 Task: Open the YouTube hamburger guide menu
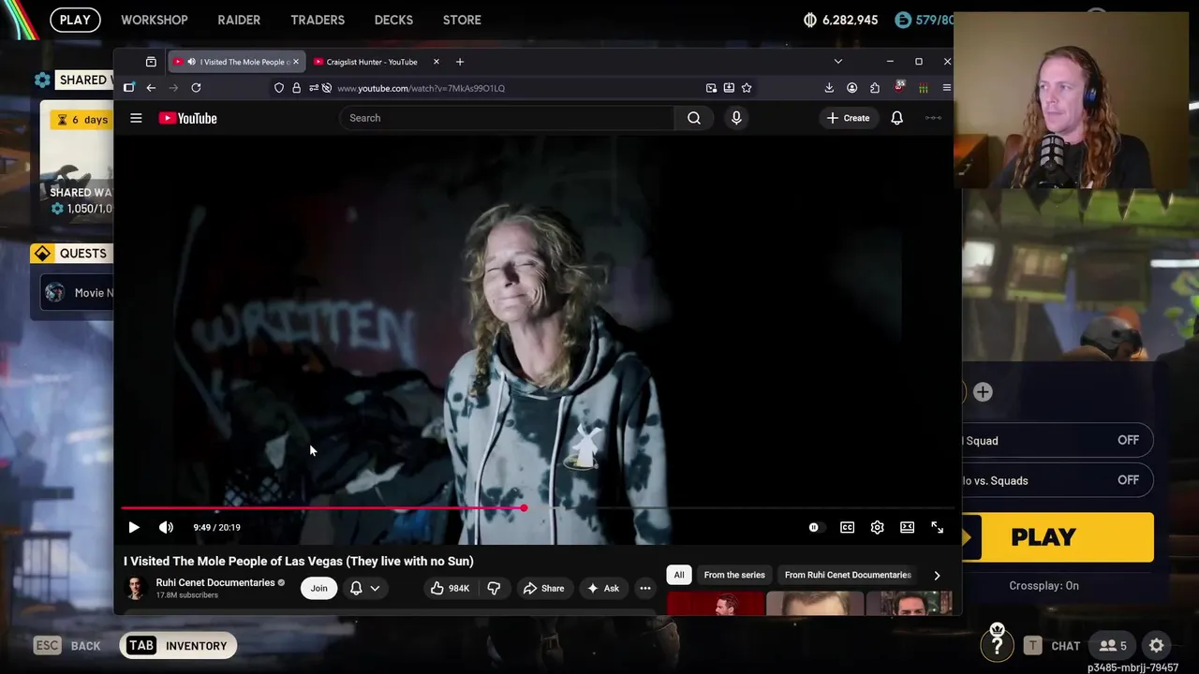136,118
